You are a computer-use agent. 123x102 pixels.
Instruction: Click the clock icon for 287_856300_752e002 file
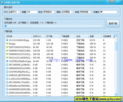pyautogui.click(x=7, y=82)
